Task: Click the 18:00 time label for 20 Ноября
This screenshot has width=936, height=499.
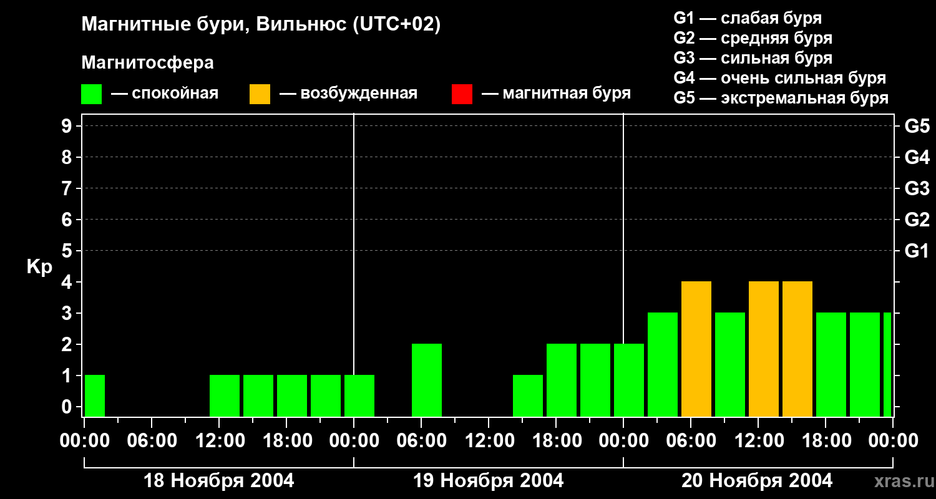Action: click(x=826, y=440)
